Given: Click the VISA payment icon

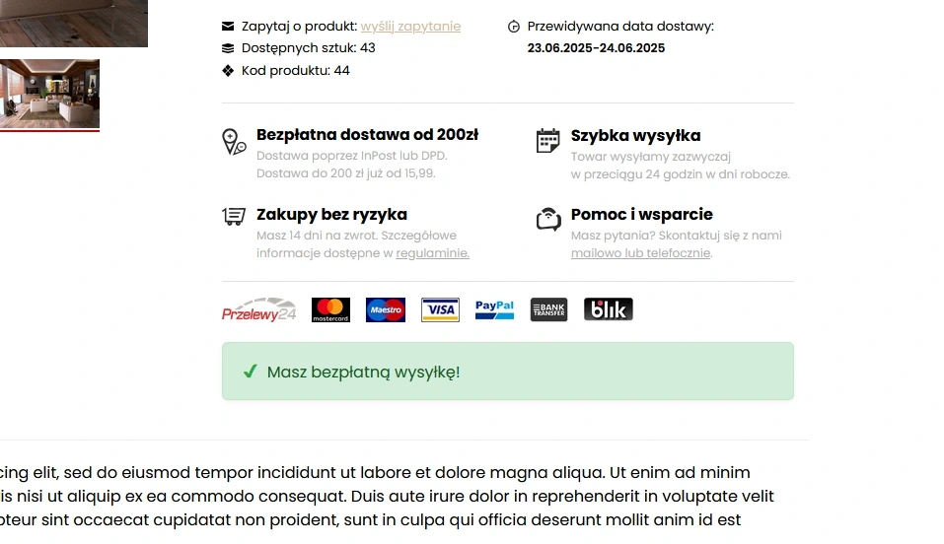Looking at the screenshot, I should pyautogui.click(x=441, y=310).
